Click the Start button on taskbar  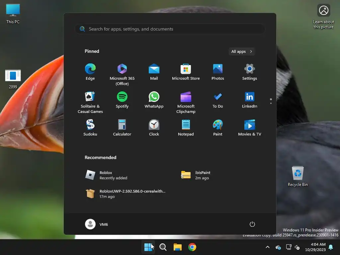[x=148, y=247]
